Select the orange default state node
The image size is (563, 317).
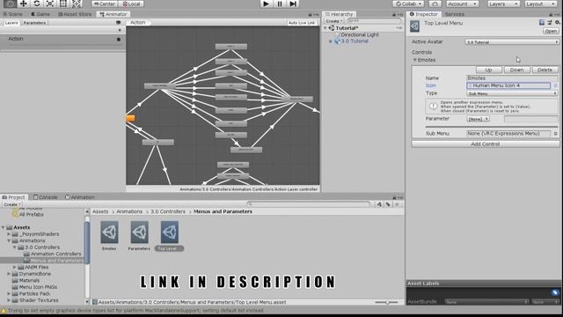(x=131, y=118)
